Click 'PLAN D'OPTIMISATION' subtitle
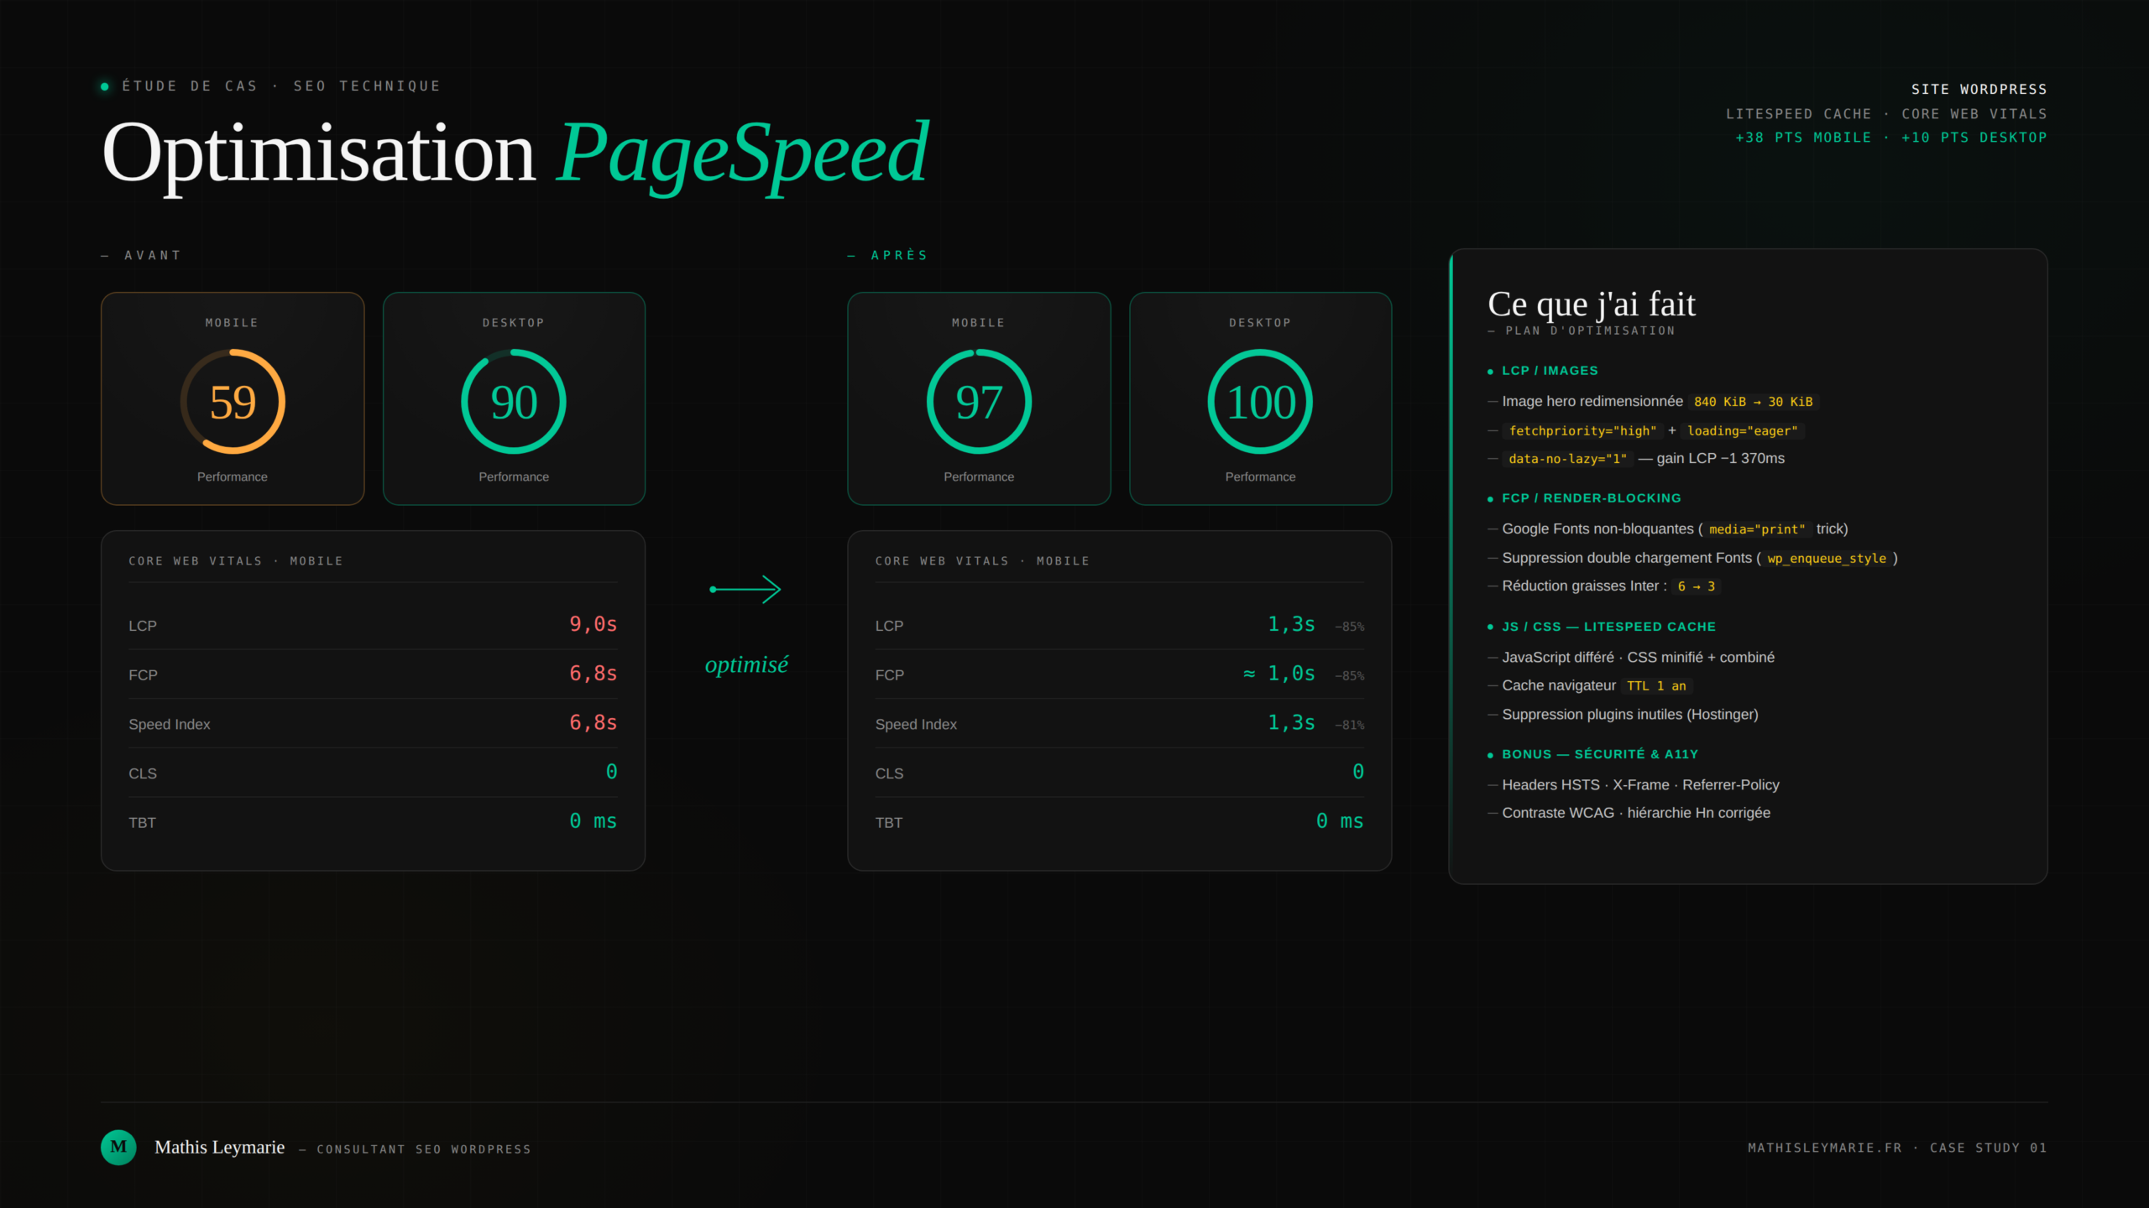2149x1208 pixels. coord(1590,331)
